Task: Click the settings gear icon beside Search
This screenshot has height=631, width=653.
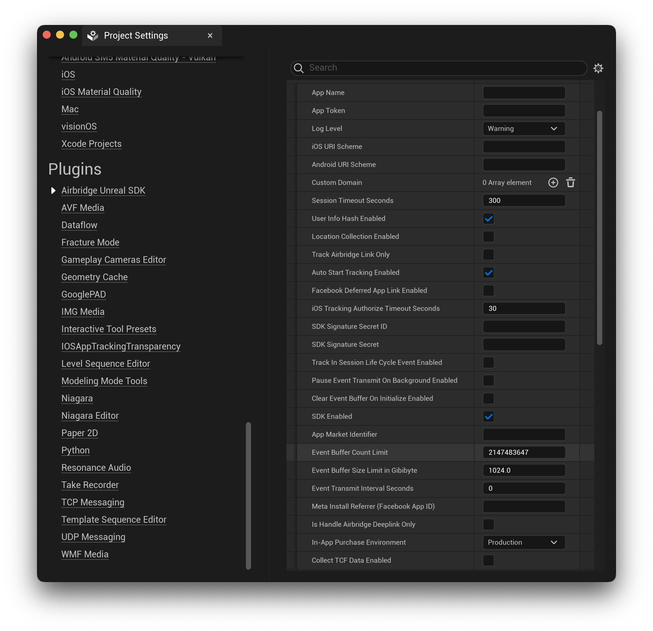Action: pos(598,68)
